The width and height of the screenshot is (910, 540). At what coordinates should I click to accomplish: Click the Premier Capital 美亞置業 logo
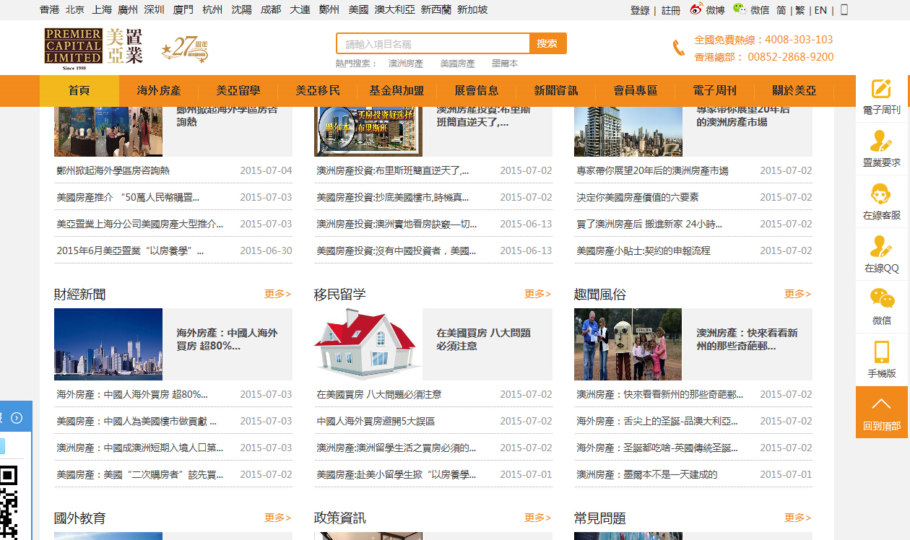(x=93, y=48)
